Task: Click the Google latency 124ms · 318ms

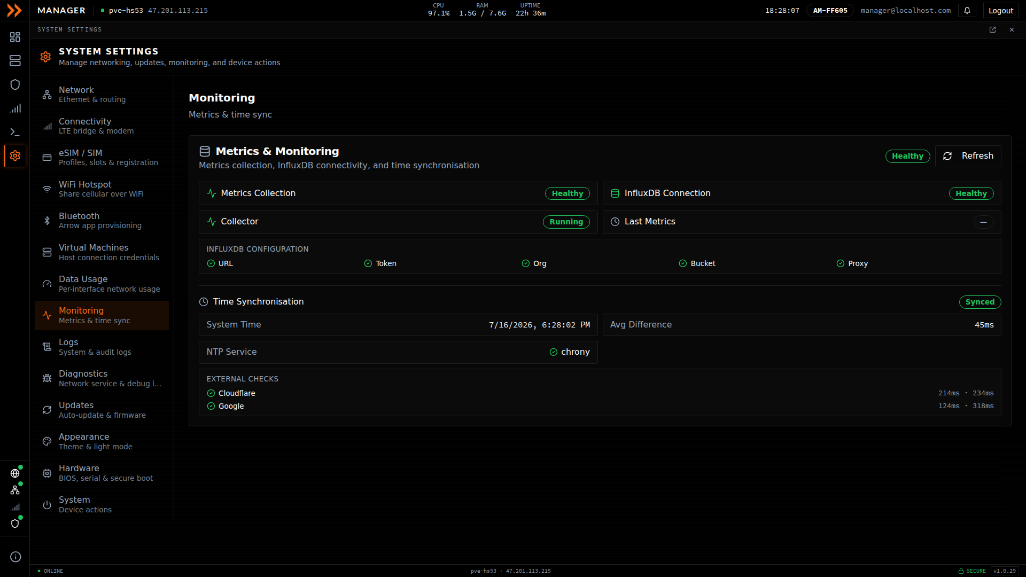Action: point(966,406)
